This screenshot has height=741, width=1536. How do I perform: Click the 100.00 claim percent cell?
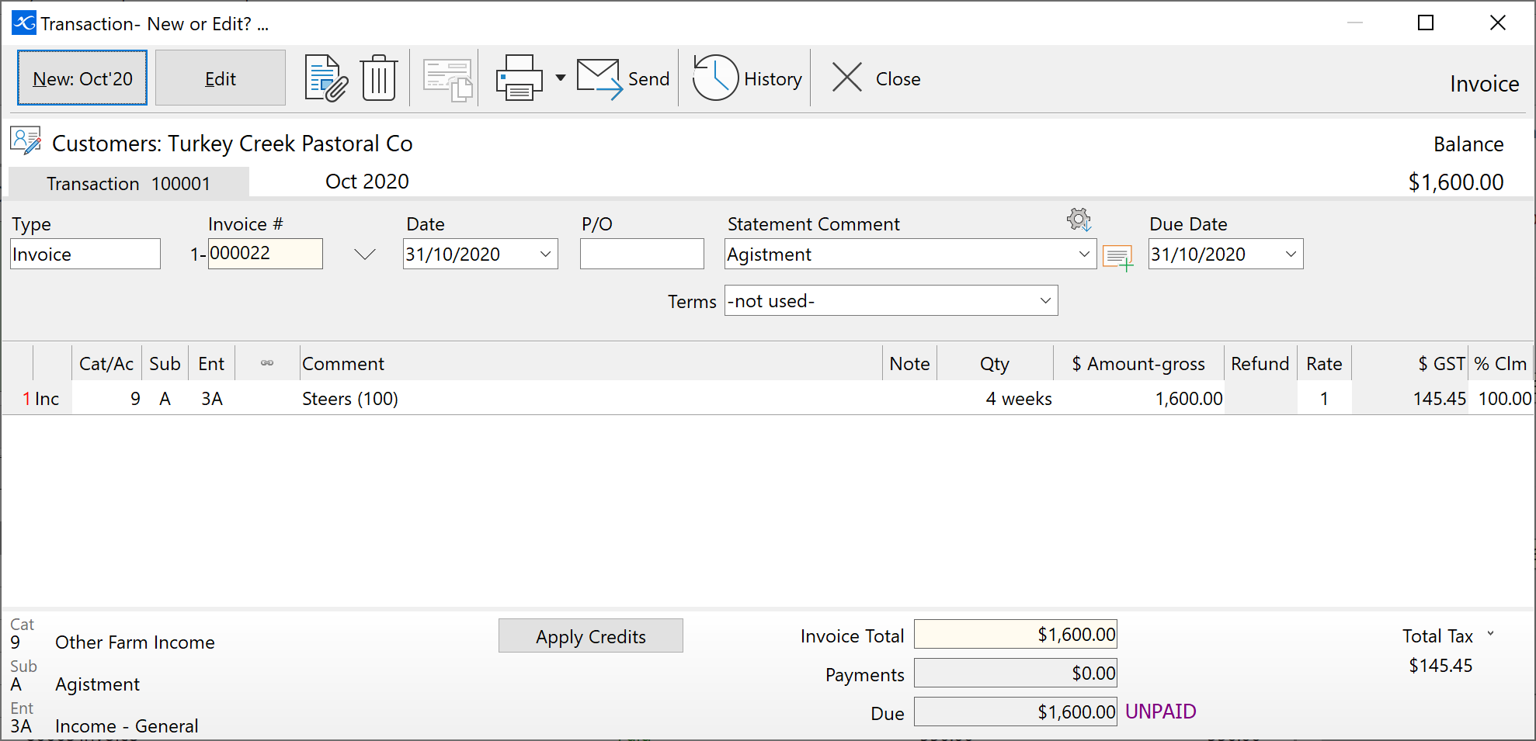[1501, 398]
